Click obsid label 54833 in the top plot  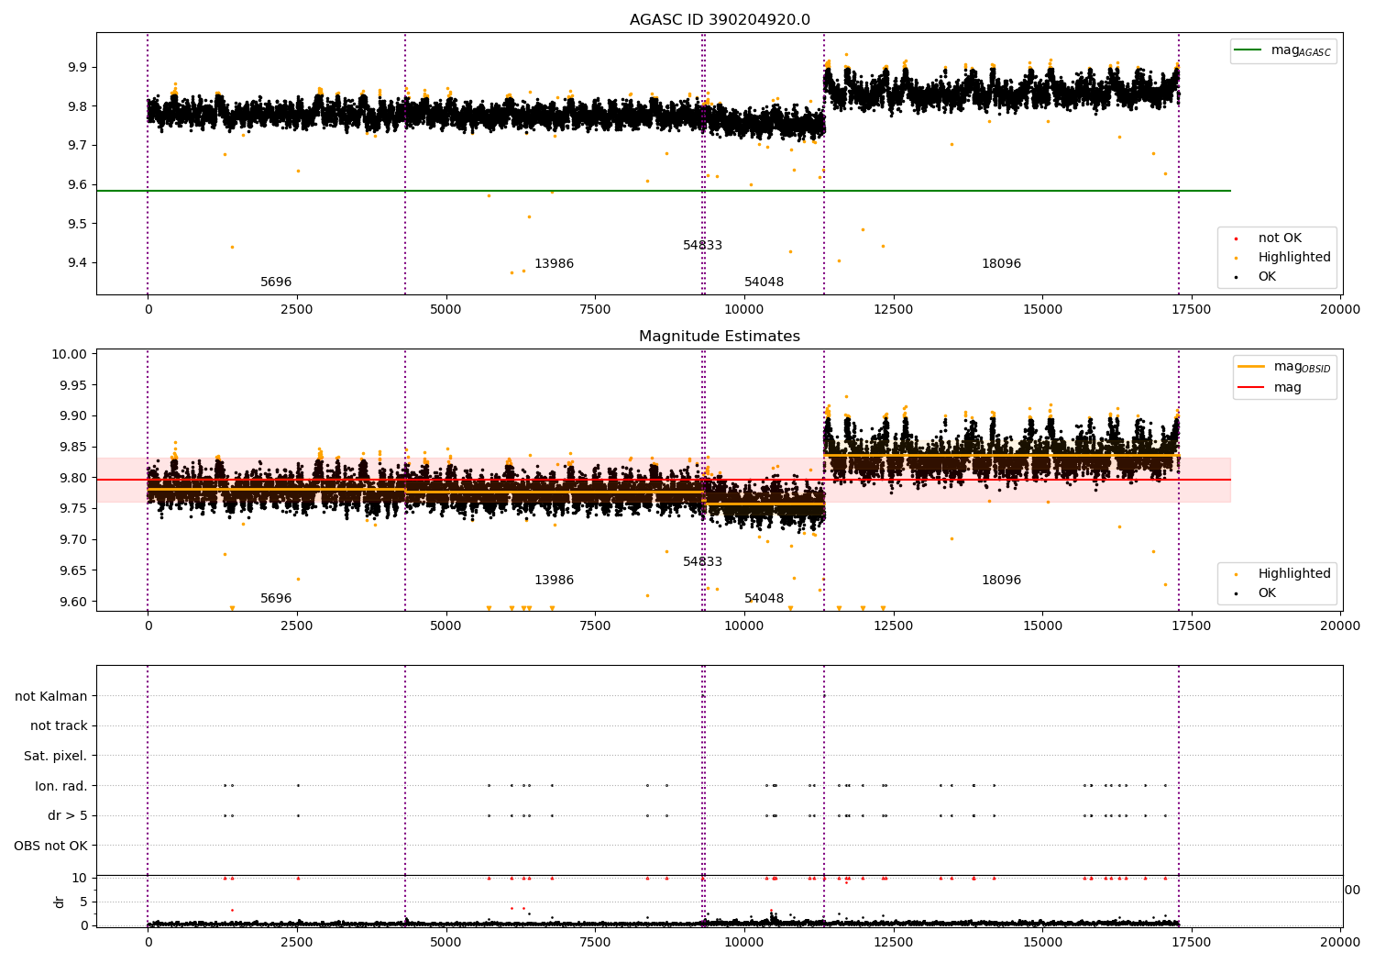[702, 246]
